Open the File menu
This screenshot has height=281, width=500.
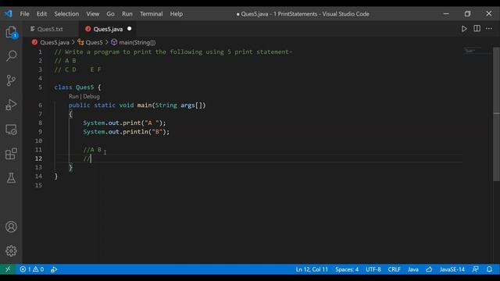(24, 14)
